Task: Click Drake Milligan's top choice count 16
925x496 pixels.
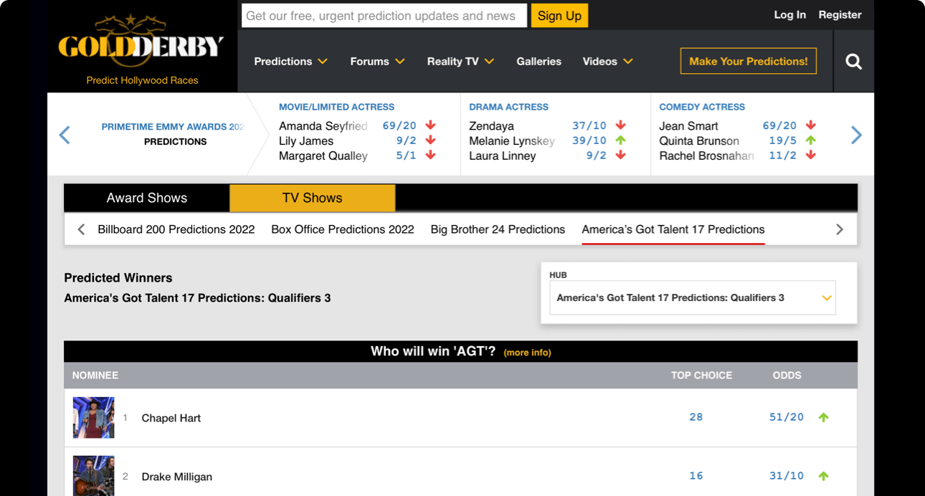Action: click(x=696, y=476)
